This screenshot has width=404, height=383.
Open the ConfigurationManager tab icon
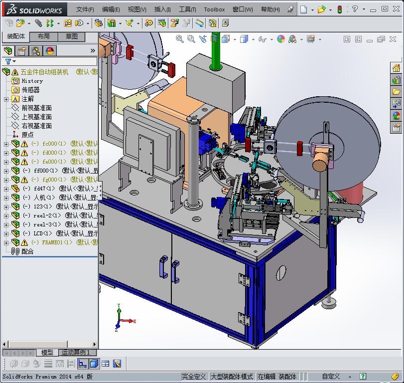coord(36,51)
